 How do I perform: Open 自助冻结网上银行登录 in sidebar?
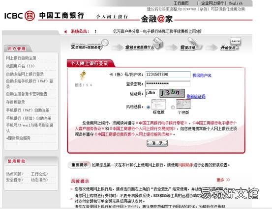[25, 74]
